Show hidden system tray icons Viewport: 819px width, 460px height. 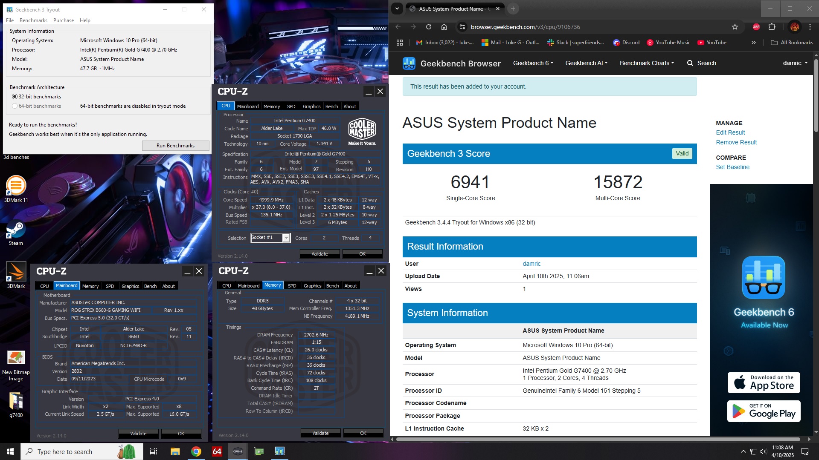point(743,451)
